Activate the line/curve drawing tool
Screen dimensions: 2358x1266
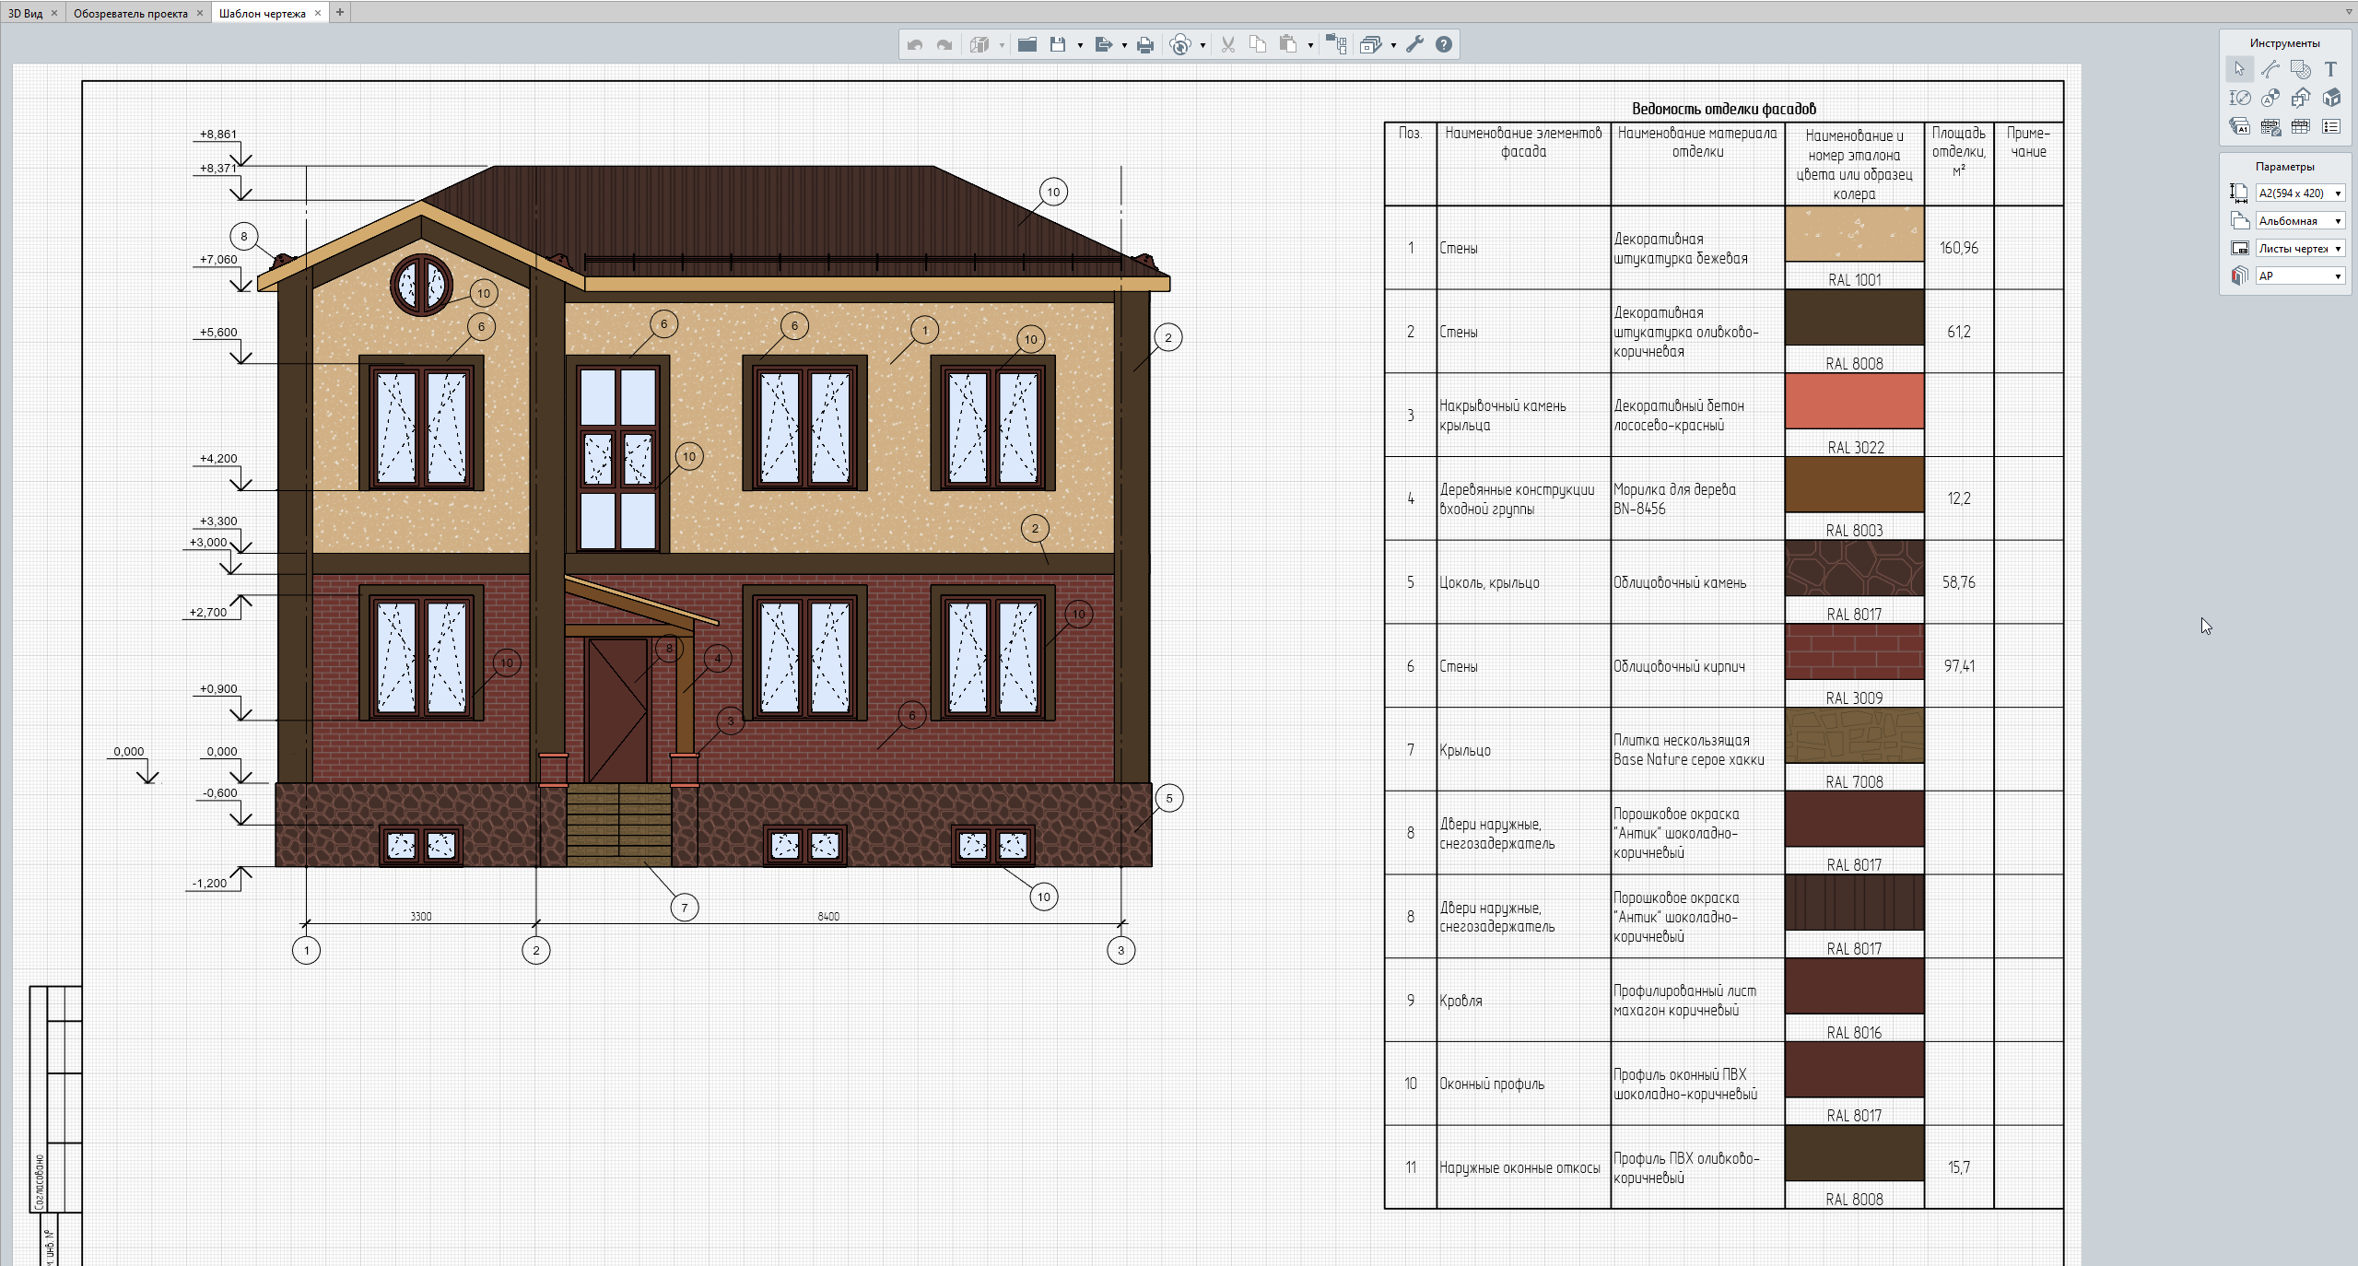[x=2270, y=69]
